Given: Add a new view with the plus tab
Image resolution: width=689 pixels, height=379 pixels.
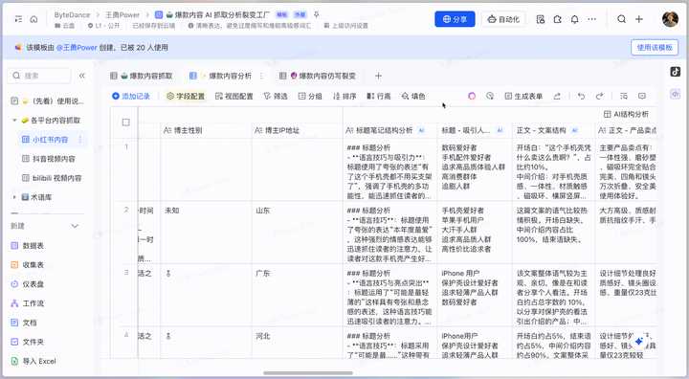Looking at the screenshot, I should 378,76.
